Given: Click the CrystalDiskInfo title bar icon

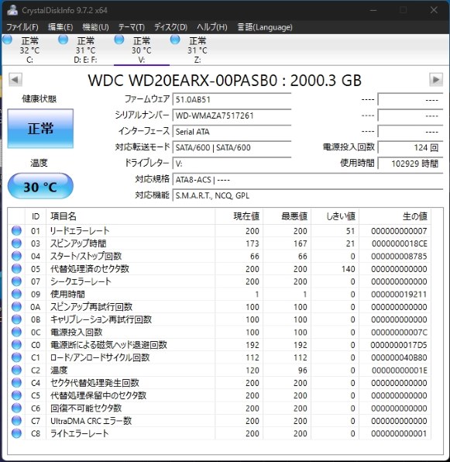Looking at the screenshot, I should pyautogui.click(x=12, y=10).
